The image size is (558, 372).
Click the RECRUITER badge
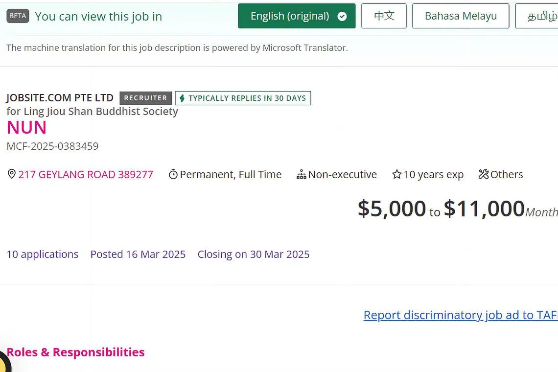[145, 98]
